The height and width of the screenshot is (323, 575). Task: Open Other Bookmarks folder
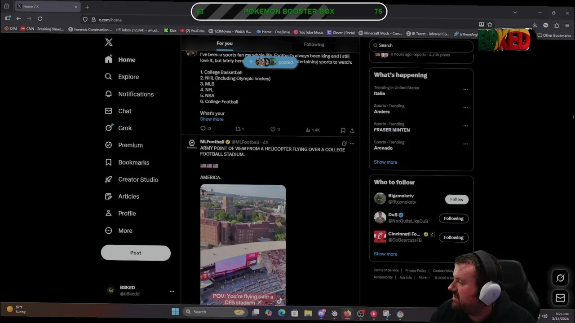[554, 35]
